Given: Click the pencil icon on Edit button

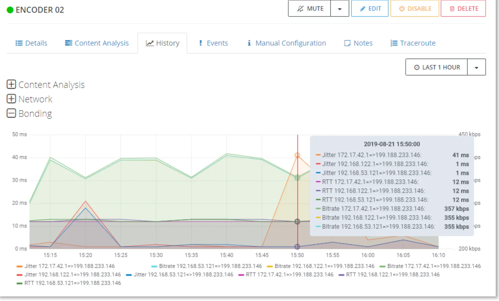Looking at the screenshot, I should [362, 9].
